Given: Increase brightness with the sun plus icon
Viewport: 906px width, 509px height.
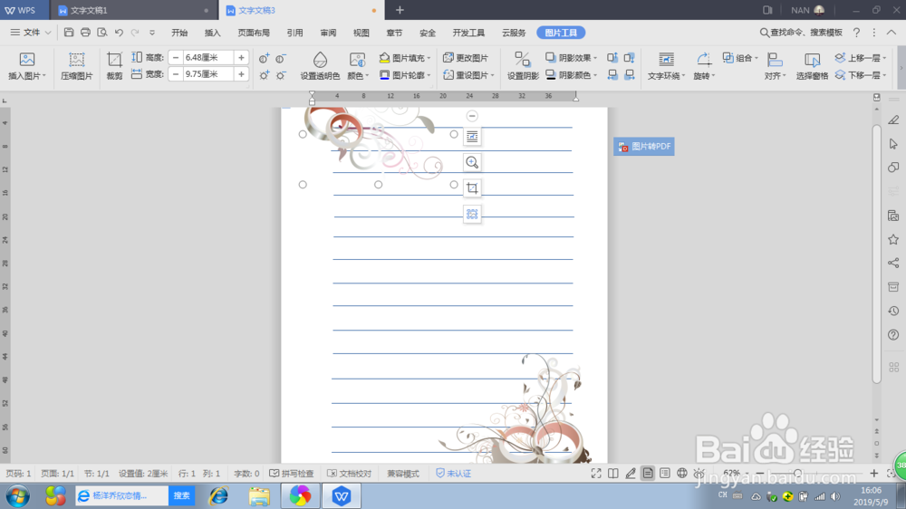Looking at the screenshot, I should [264, 75].
